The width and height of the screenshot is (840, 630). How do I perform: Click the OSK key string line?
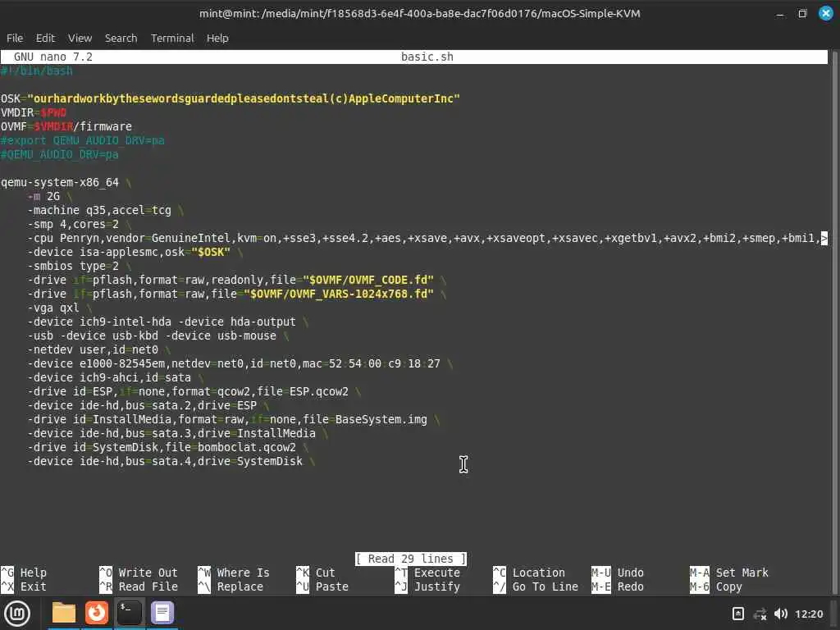231,98
